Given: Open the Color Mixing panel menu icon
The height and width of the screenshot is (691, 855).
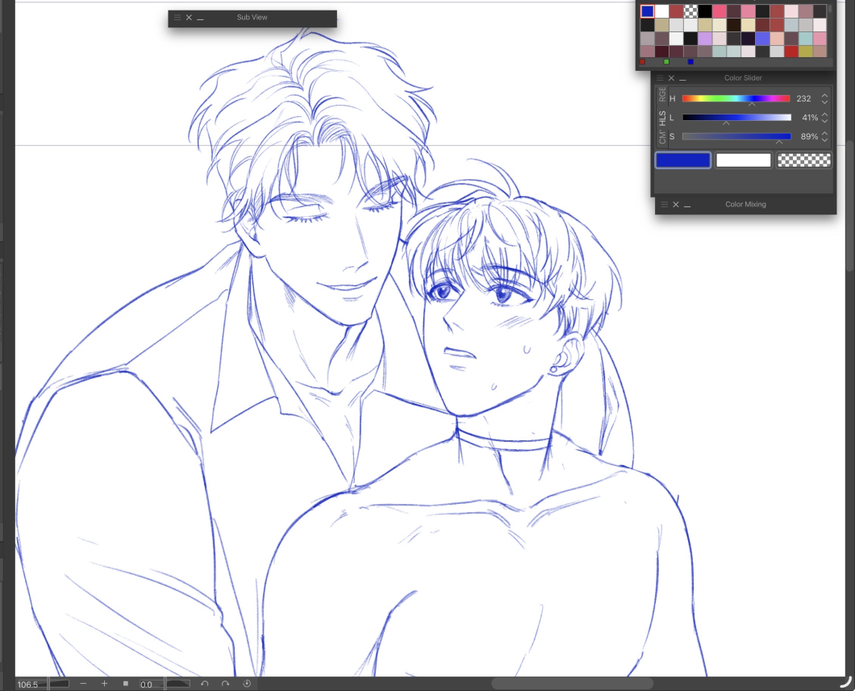Looking at the screenshot, I should click(x=665, y=205).
